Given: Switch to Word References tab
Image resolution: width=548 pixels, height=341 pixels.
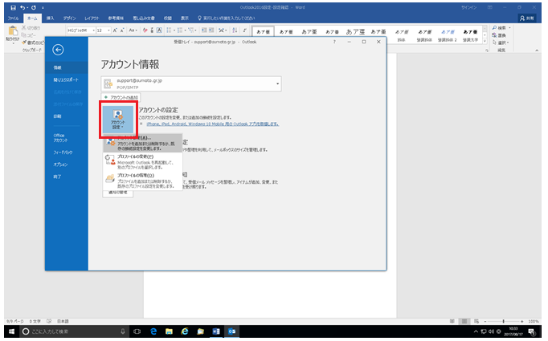Looking at the screenshot, I should [116, 18].
